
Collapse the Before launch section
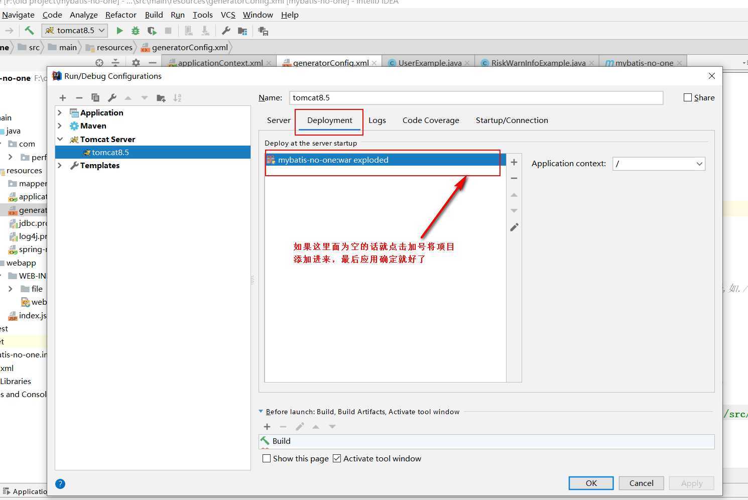click(261, 412)
